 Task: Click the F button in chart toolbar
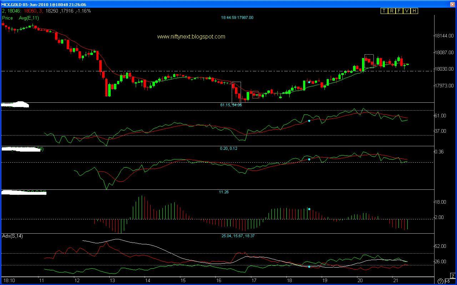click(399, 11)
